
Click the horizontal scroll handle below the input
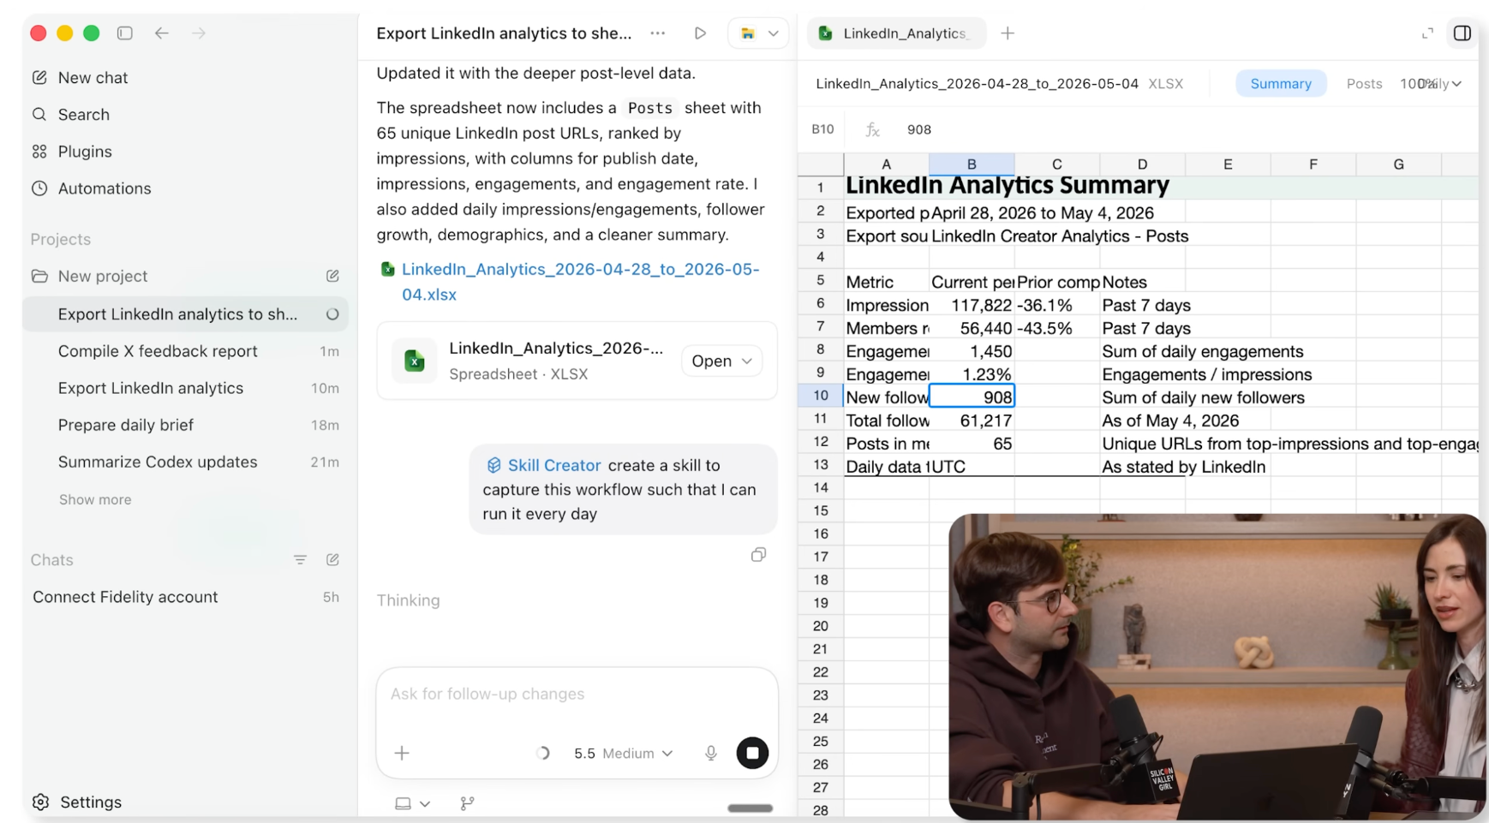point(750,808)
